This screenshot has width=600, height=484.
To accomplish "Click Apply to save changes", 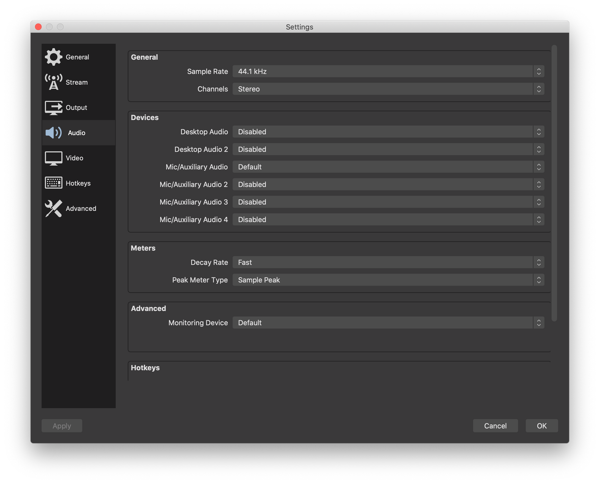I will [x=61, y=425].
